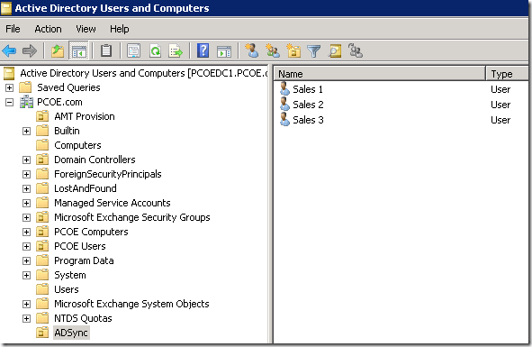The height and width of the screenshot is (347, 532).
Task: Set filtering options with funnel icon
Action: click(x=314, y=51)
